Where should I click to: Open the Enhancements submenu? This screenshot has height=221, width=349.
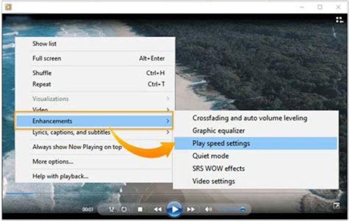pos(94,121)
